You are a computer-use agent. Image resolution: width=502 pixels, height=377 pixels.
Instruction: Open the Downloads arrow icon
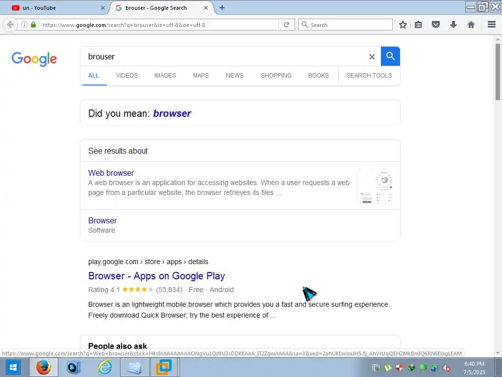(x=453, y=25)
